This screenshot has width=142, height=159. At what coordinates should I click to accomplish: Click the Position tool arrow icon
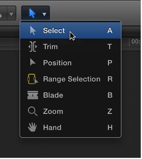coord(33,62)
